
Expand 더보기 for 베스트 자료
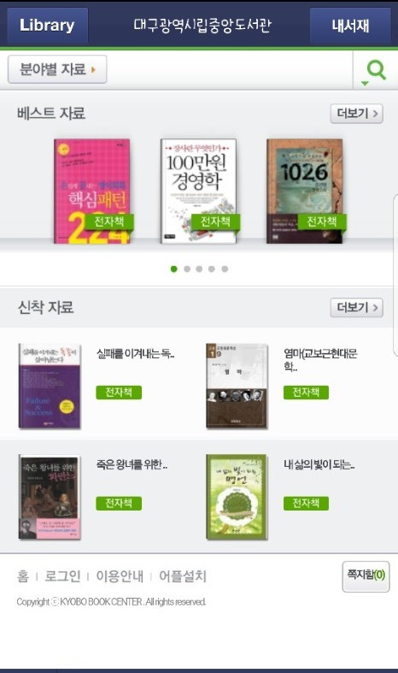coord(357,114)
